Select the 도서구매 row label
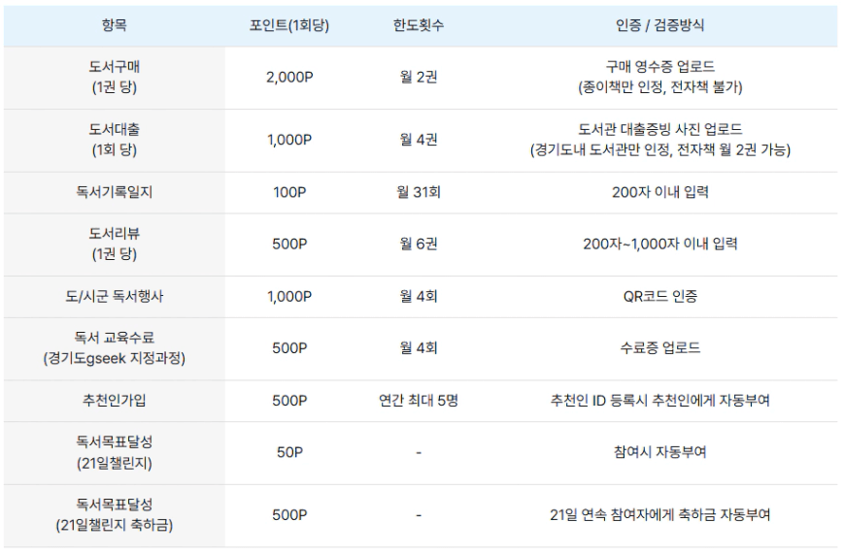Screen dimensions: 844x555 coord(114,67)
